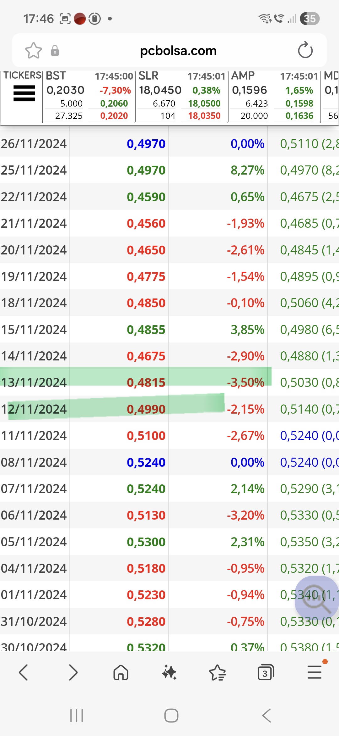Select the SLR ticker quote

click(181, 96)
